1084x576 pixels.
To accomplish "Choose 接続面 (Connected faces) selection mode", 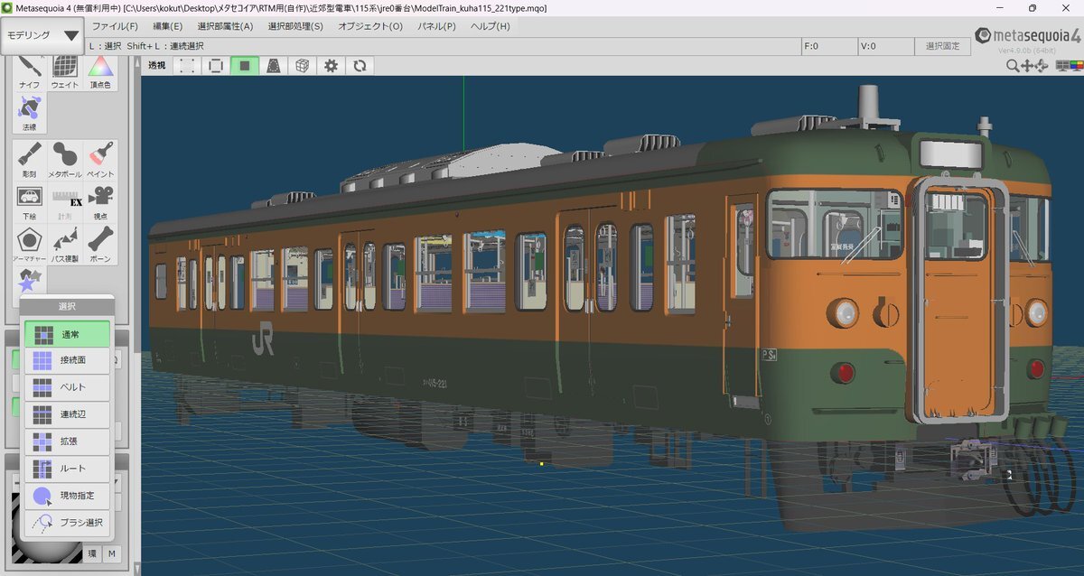I will pyautogui.click(x=67, y=361).
